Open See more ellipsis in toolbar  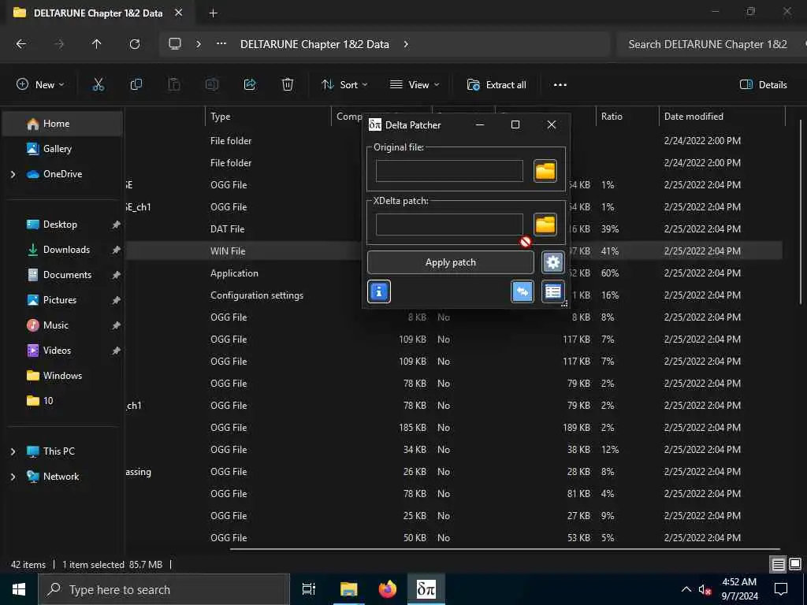[x=560, y=85]
